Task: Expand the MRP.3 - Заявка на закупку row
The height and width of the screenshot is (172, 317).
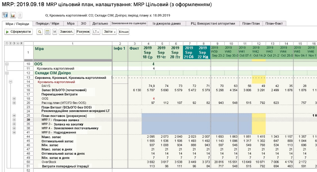Action: [x=14, y=124]
